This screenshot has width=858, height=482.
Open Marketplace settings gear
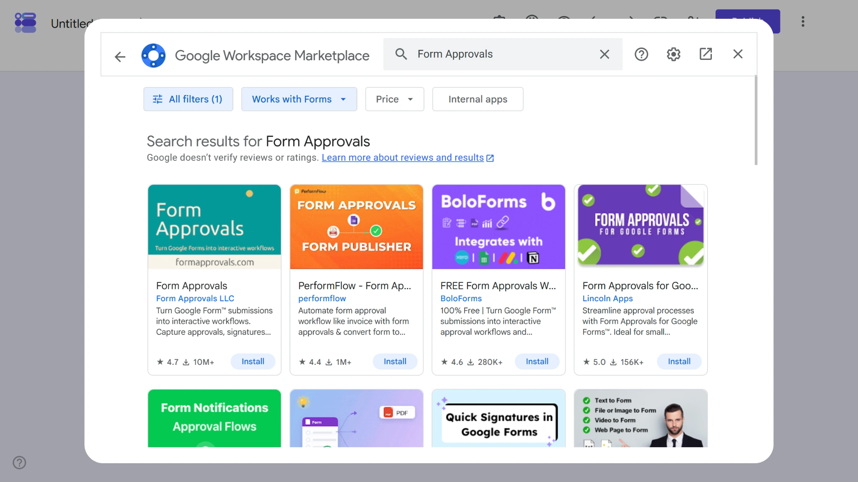[673, 54]
